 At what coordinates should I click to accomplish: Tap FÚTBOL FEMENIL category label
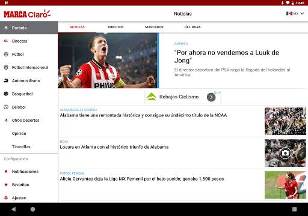72,173
